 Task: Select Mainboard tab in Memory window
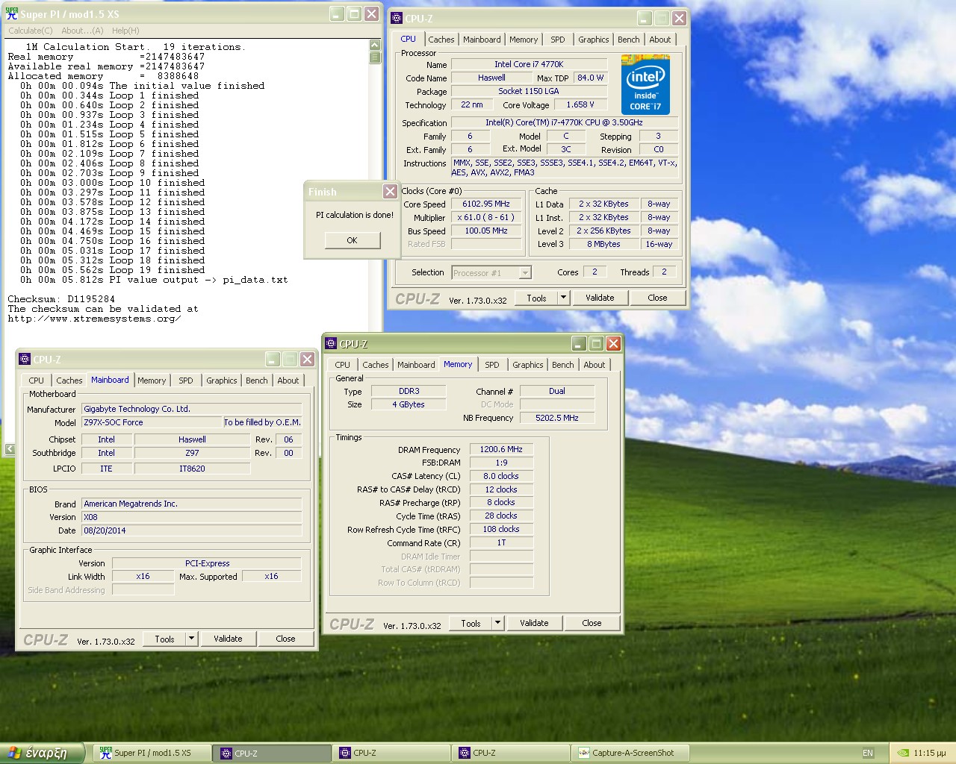point(416,365)
